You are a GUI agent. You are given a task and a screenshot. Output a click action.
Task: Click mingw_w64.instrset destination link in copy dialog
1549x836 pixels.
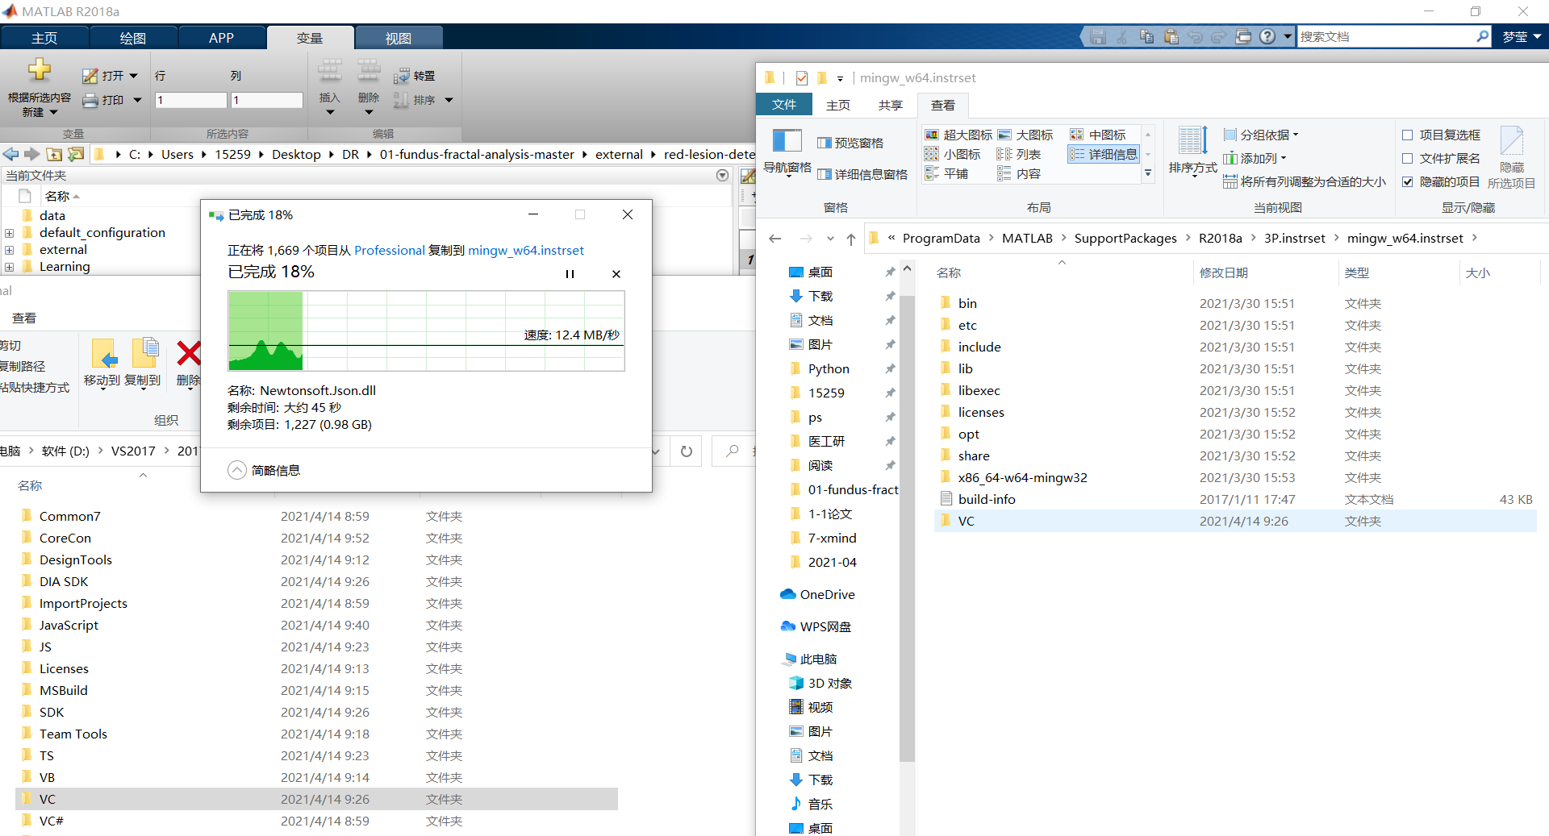coord(526,251)
